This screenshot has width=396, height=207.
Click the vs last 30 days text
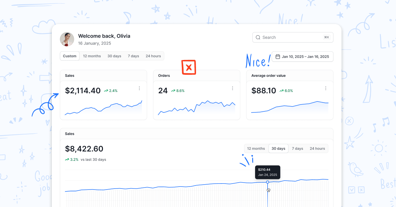[93, 160]
